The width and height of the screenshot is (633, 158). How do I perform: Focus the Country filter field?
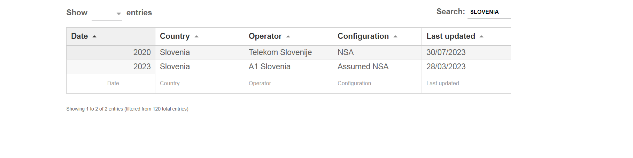pyautogui.click(x=182, y=84)
